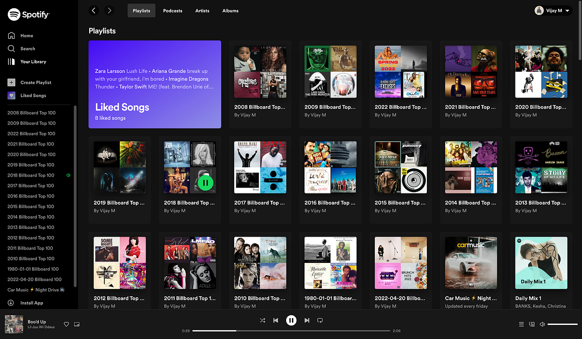Switch to the Artists tab
The width and height of the screenshot is (582, 339).
pyautogui.click(x=202, y=10)
